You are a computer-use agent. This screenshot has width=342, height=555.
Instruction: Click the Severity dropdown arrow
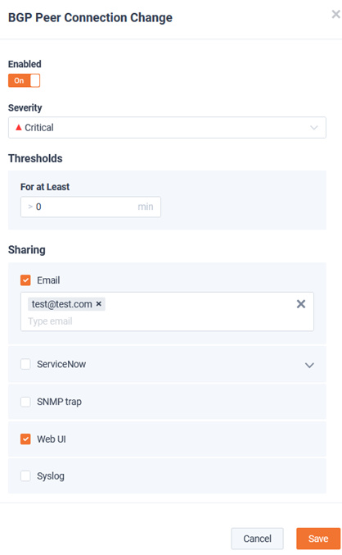pos(313,127)
